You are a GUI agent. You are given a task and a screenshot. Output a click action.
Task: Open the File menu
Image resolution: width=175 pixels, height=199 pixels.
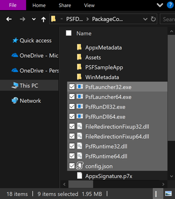click(13, 5)
